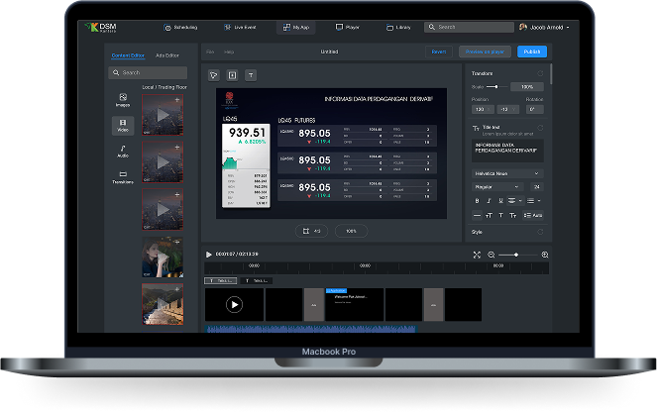Select the shape selection tool in canvas toolbar

click(214, 75)
